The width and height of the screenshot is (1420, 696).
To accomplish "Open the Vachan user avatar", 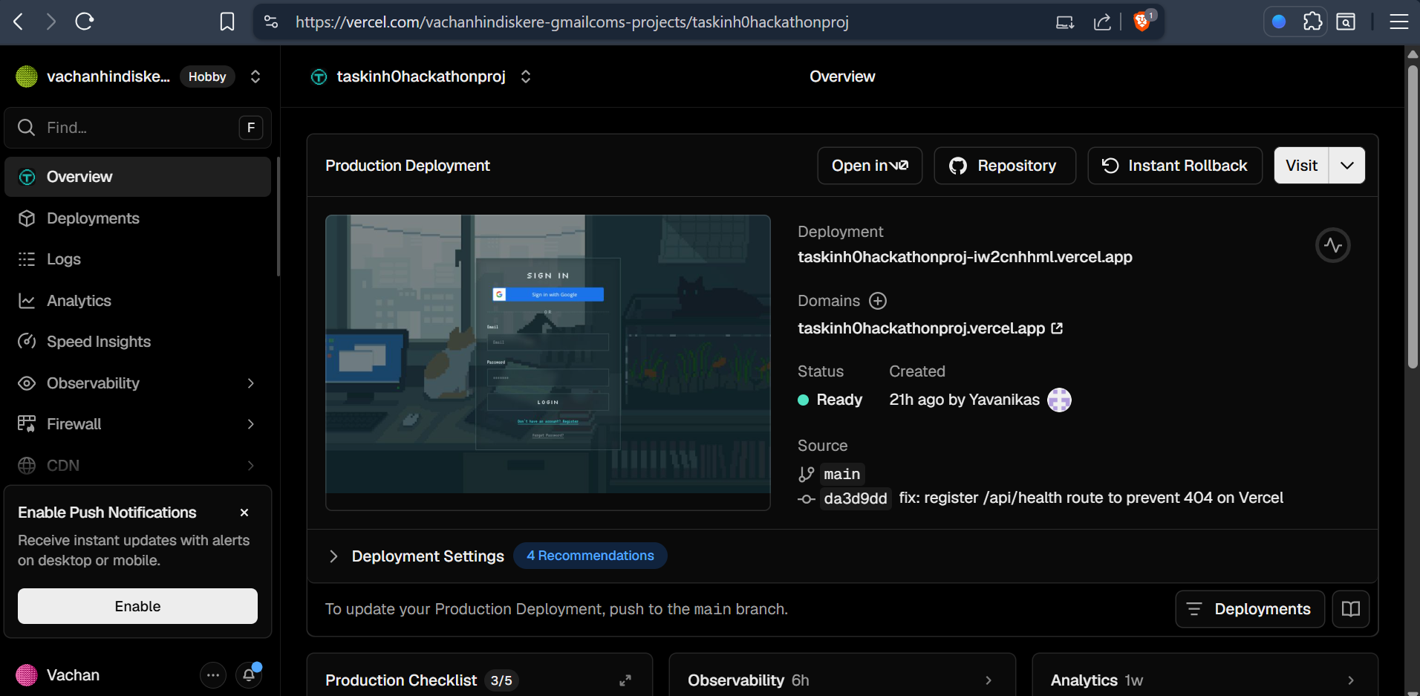I will tap(27, 675).
